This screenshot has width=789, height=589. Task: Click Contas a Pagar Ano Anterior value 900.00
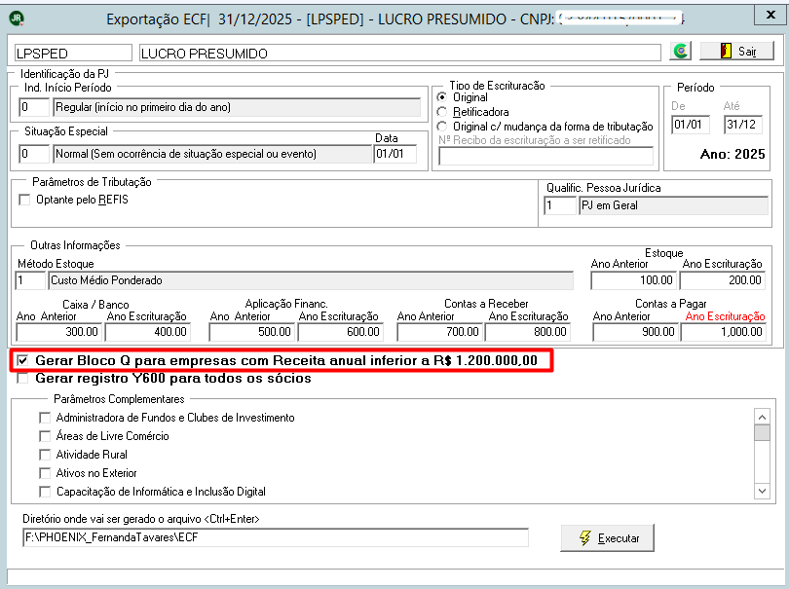pos(635,332)
